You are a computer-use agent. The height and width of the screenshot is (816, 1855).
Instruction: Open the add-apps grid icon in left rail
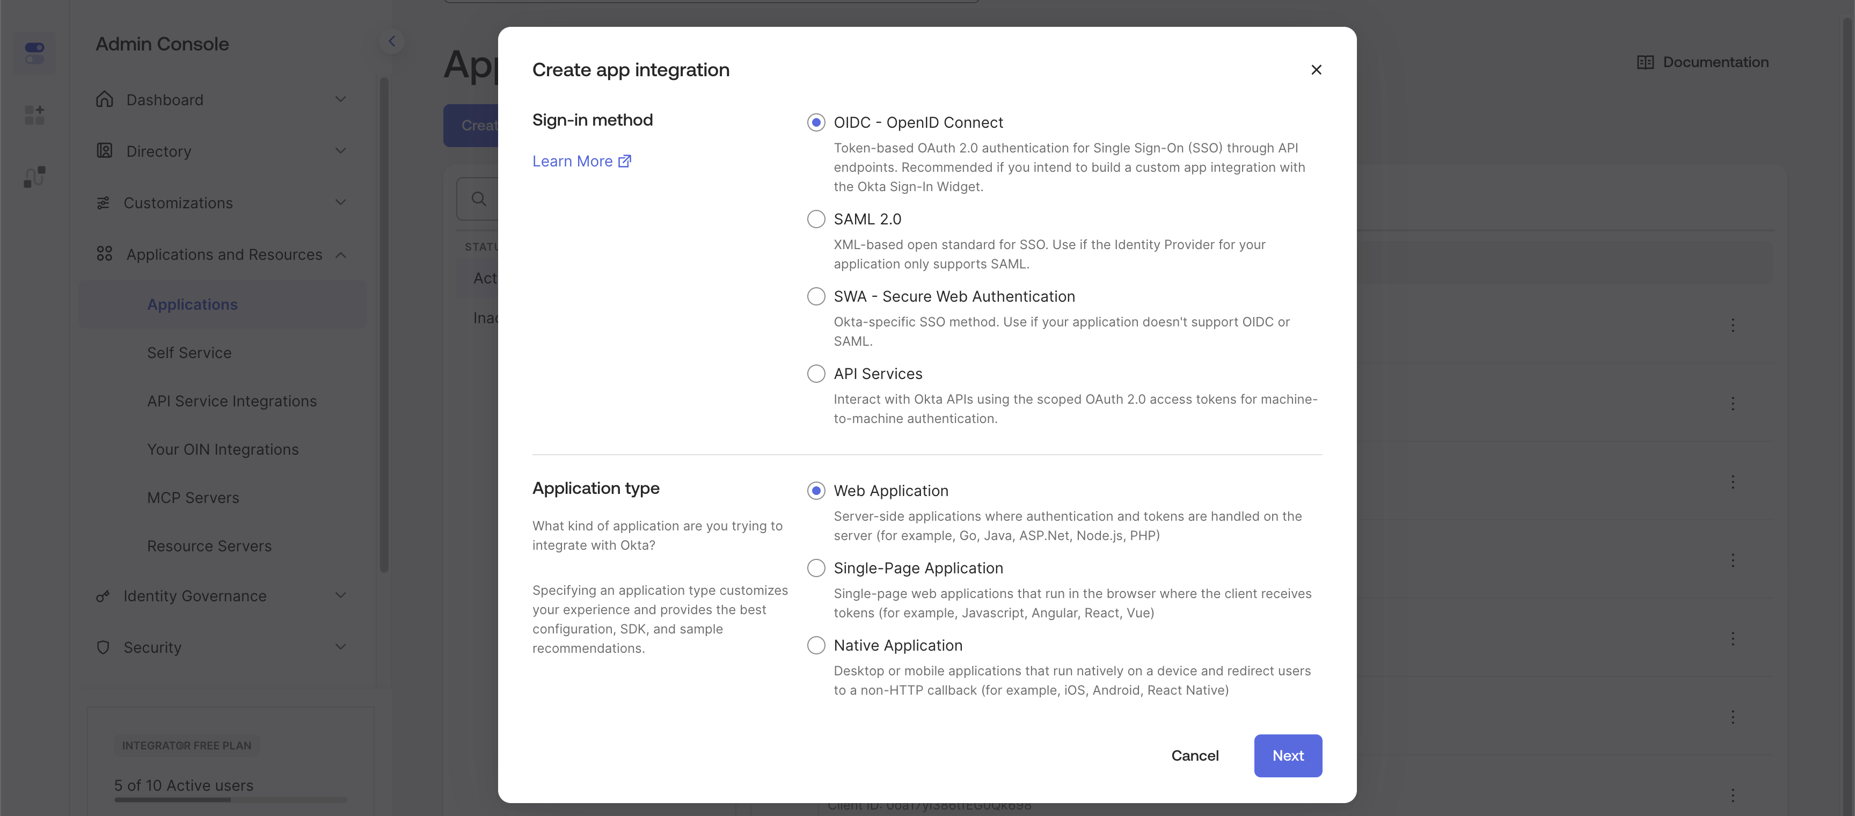coord(34,114)
